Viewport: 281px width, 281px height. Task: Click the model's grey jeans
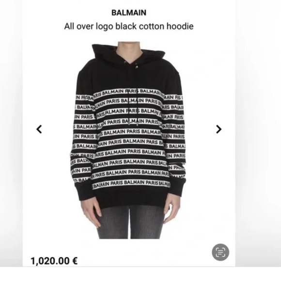[130, 222]
